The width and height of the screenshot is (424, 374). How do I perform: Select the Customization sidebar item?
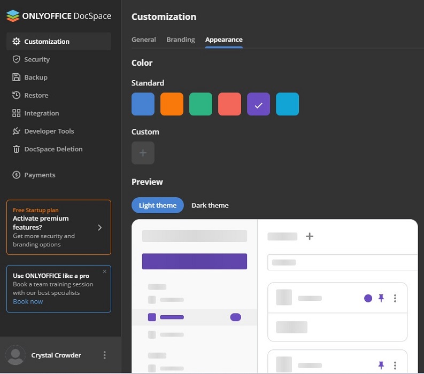tap(59, 41)
